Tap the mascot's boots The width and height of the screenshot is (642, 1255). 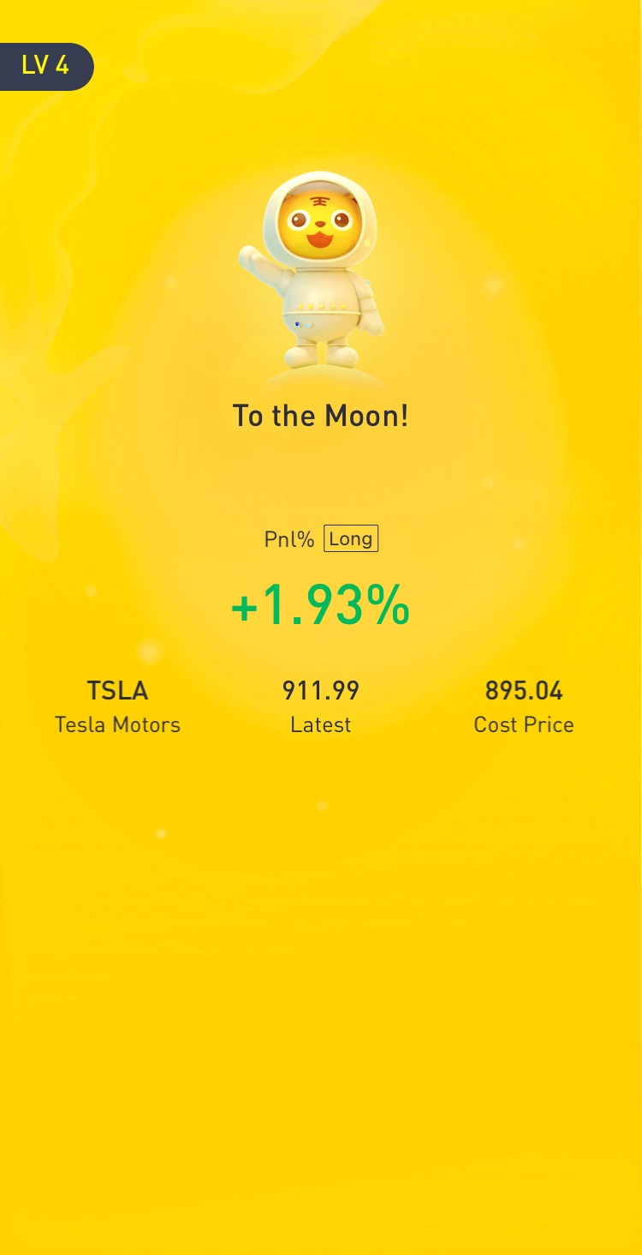click(x=321, y=354)
